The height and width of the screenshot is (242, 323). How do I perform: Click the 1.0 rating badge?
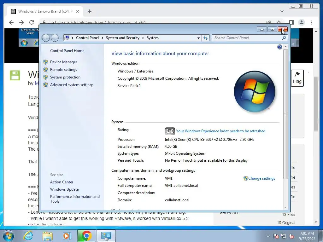click(170, 131)
